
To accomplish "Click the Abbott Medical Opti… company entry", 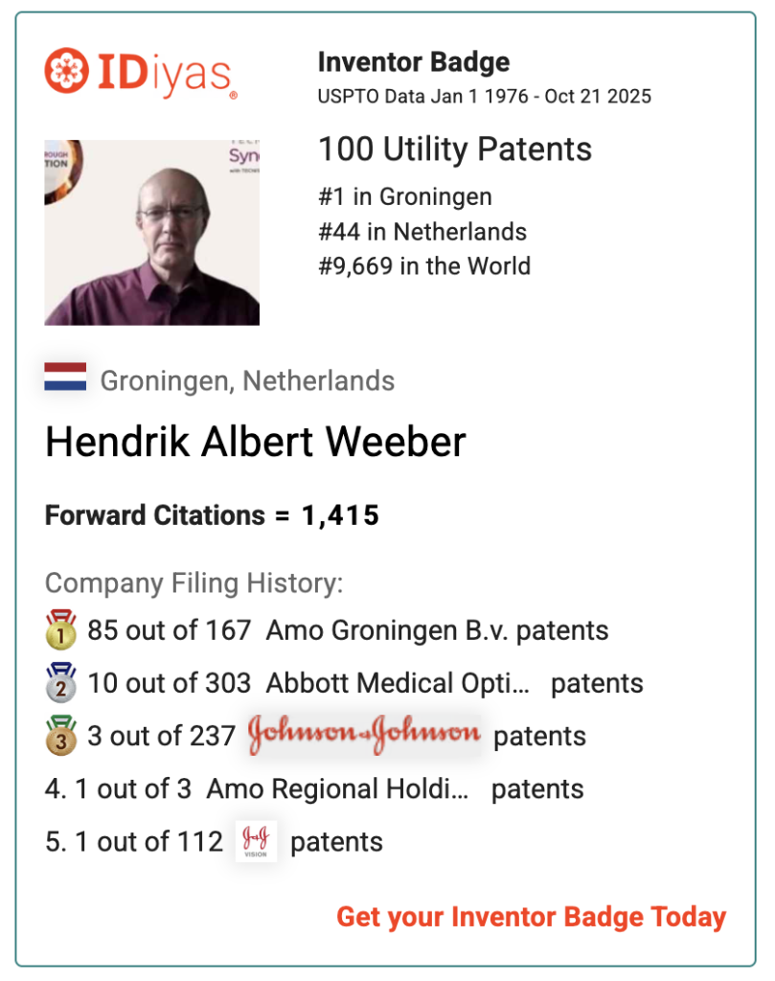I will 397,684.
